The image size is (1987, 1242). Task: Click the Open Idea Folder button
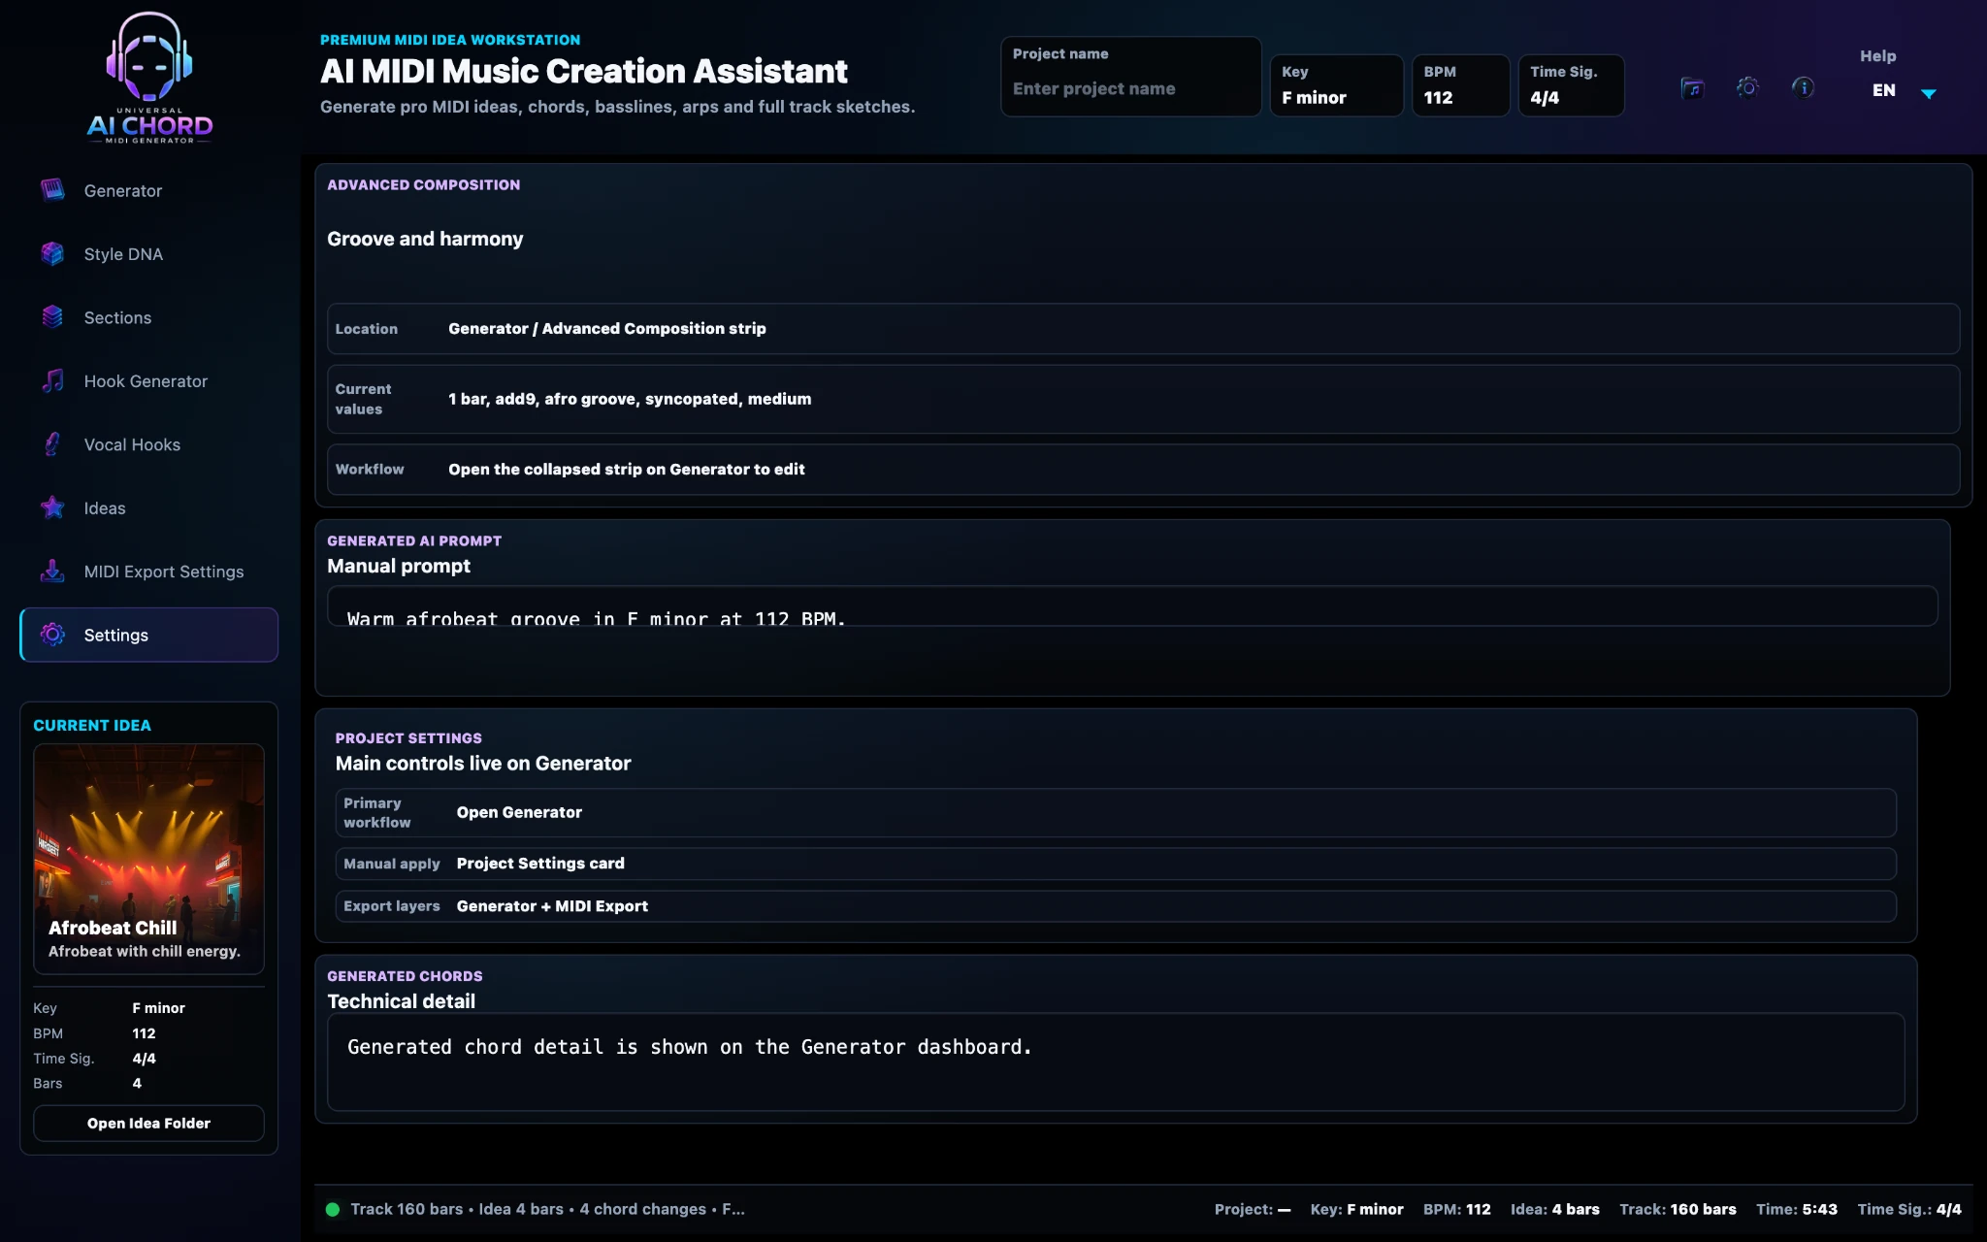(x=148, y=1123)
